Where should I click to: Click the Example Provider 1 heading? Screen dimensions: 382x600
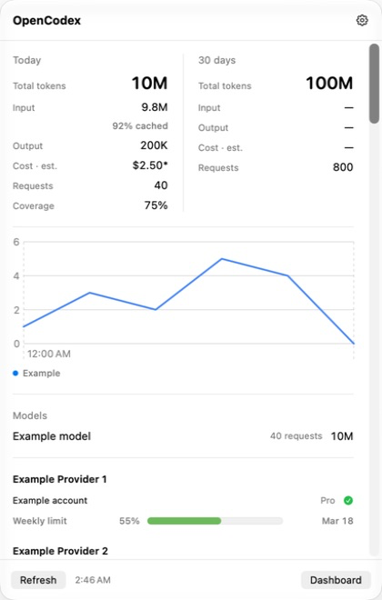point(60,479)
